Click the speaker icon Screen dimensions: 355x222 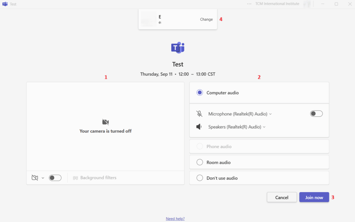tap(199, 127)
